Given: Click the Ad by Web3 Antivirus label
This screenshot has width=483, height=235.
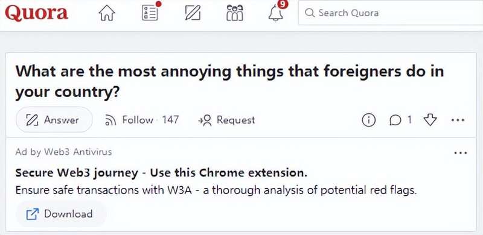Looking at the screenshot, I should pos(63,152).
